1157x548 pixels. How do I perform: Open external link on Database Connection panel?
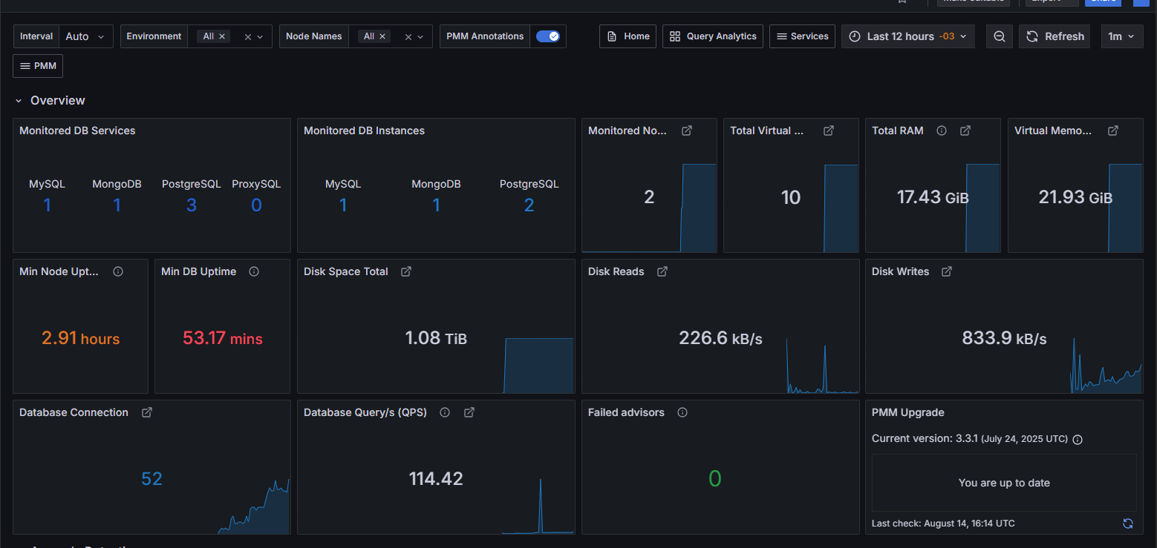147,412
